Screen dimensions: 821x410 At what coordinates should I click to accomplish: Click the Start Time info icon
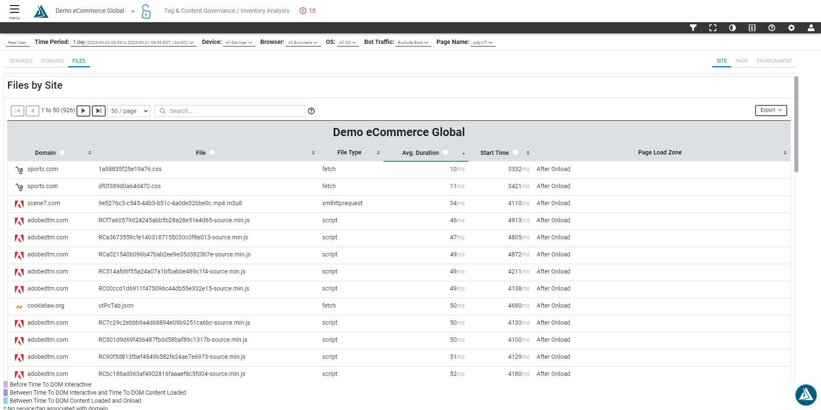(515, 152)
